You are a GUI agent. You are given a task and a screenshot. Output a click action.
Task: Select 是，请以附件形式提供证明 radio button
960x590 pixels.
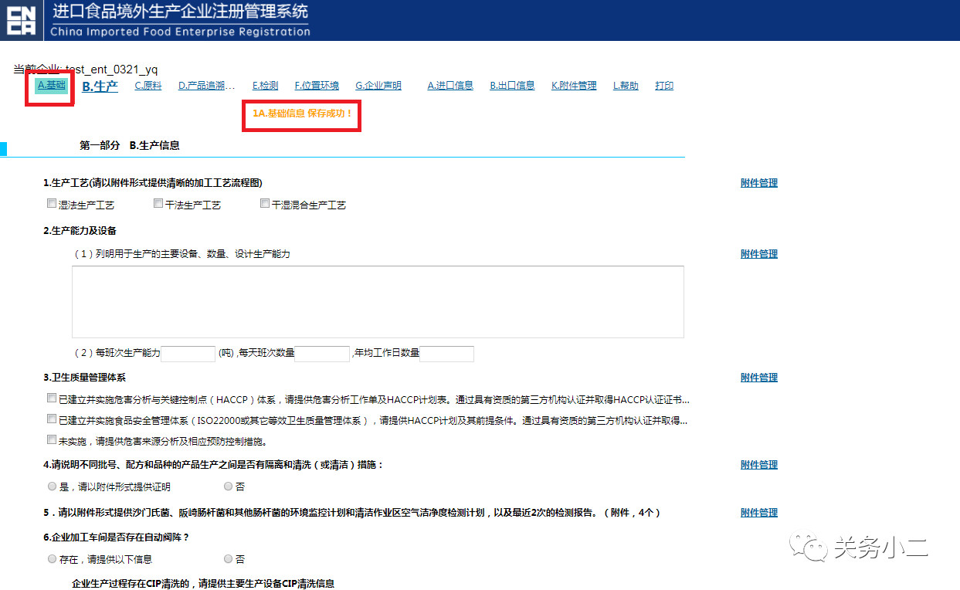52,487
